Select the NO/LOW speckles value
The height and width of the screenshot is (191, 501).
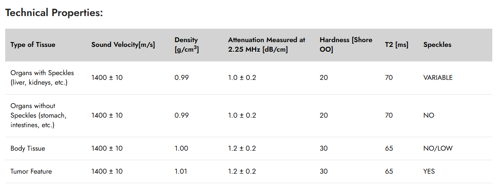pyautogui.click(x=438, y=148)
